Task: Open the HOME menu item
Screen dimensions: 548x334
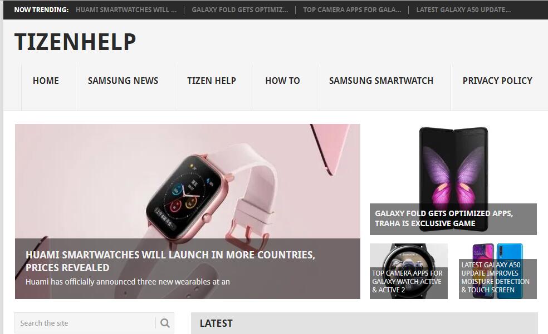Action: click(46, 81)
